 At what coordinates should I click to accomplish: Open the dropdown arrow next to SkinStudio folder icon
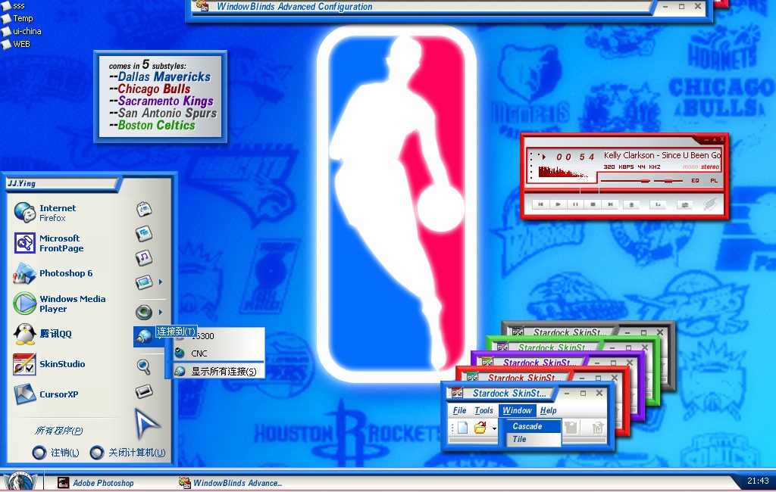point(494,428)
